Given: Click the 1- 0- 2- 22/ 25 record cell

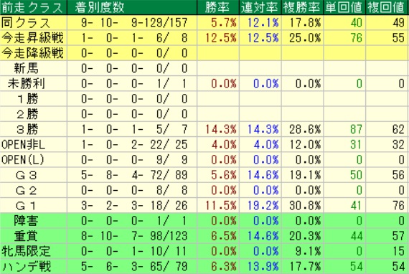Looking at the screenshot, I should [x=132, y=144].
